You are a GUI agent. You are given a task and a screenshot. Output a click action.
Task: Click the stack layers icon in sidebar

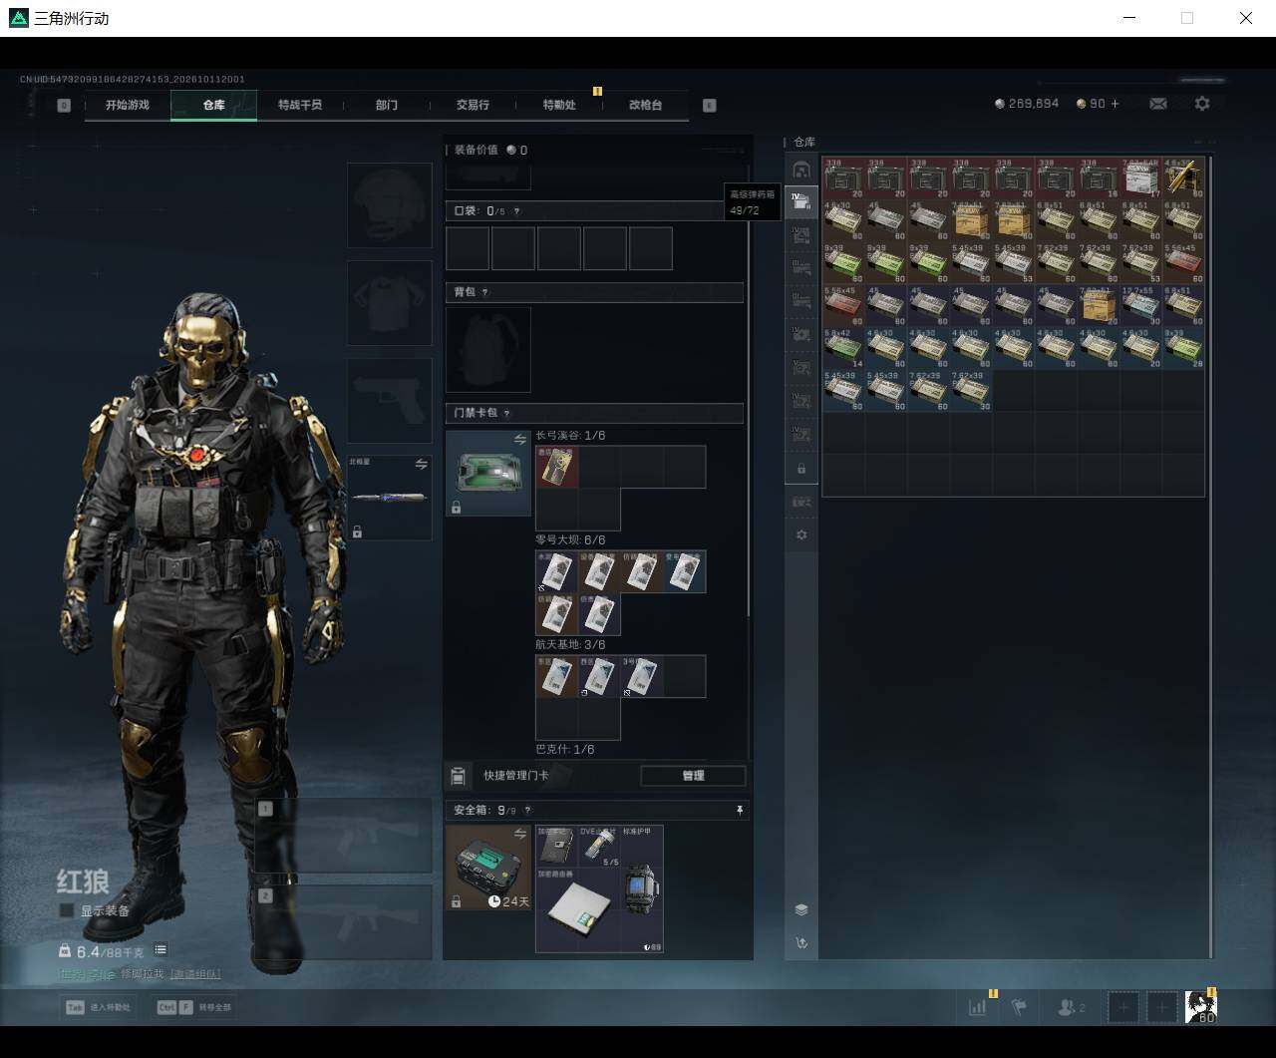coord(801,909)
